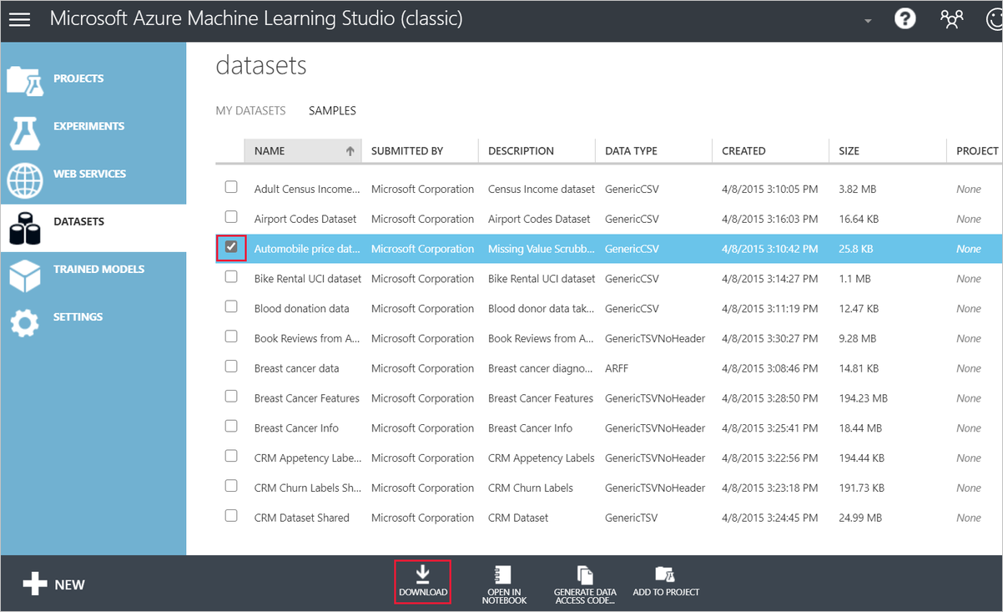Check the Breast cancer data checkbox
This screenshot has width=1003, height=612.
[x=231, y=367]
